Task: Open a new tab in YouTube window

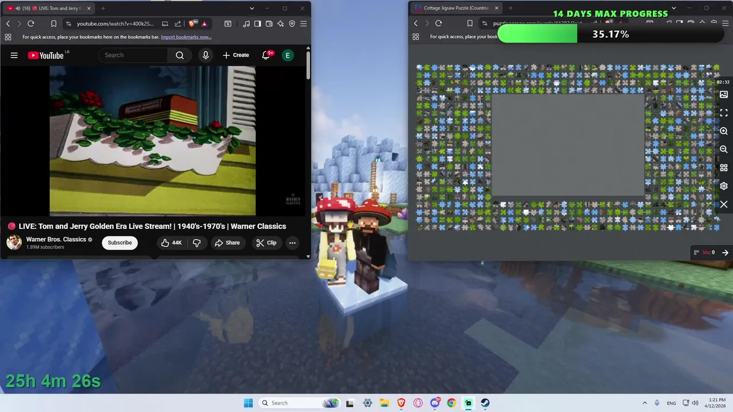Action: click(x=103, y=8)
